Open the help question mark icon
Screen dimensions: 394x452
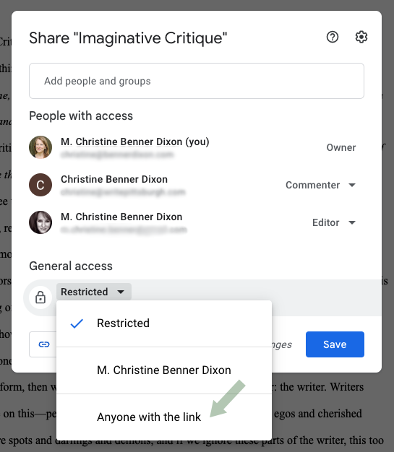(333, 38)
